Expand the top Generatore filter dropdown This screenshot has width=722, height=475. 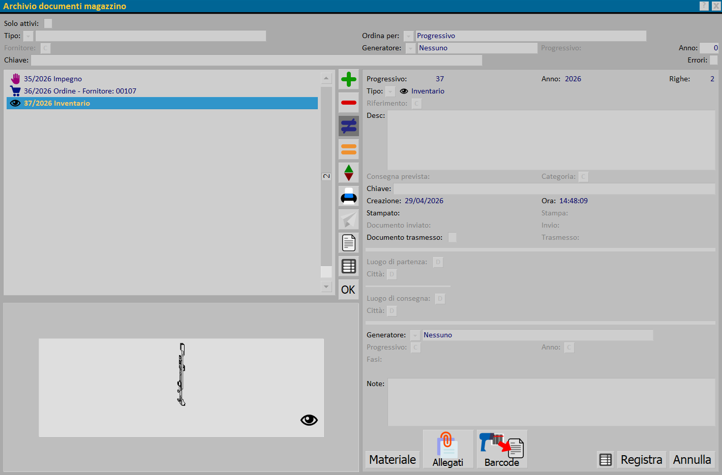pos(410,48)
